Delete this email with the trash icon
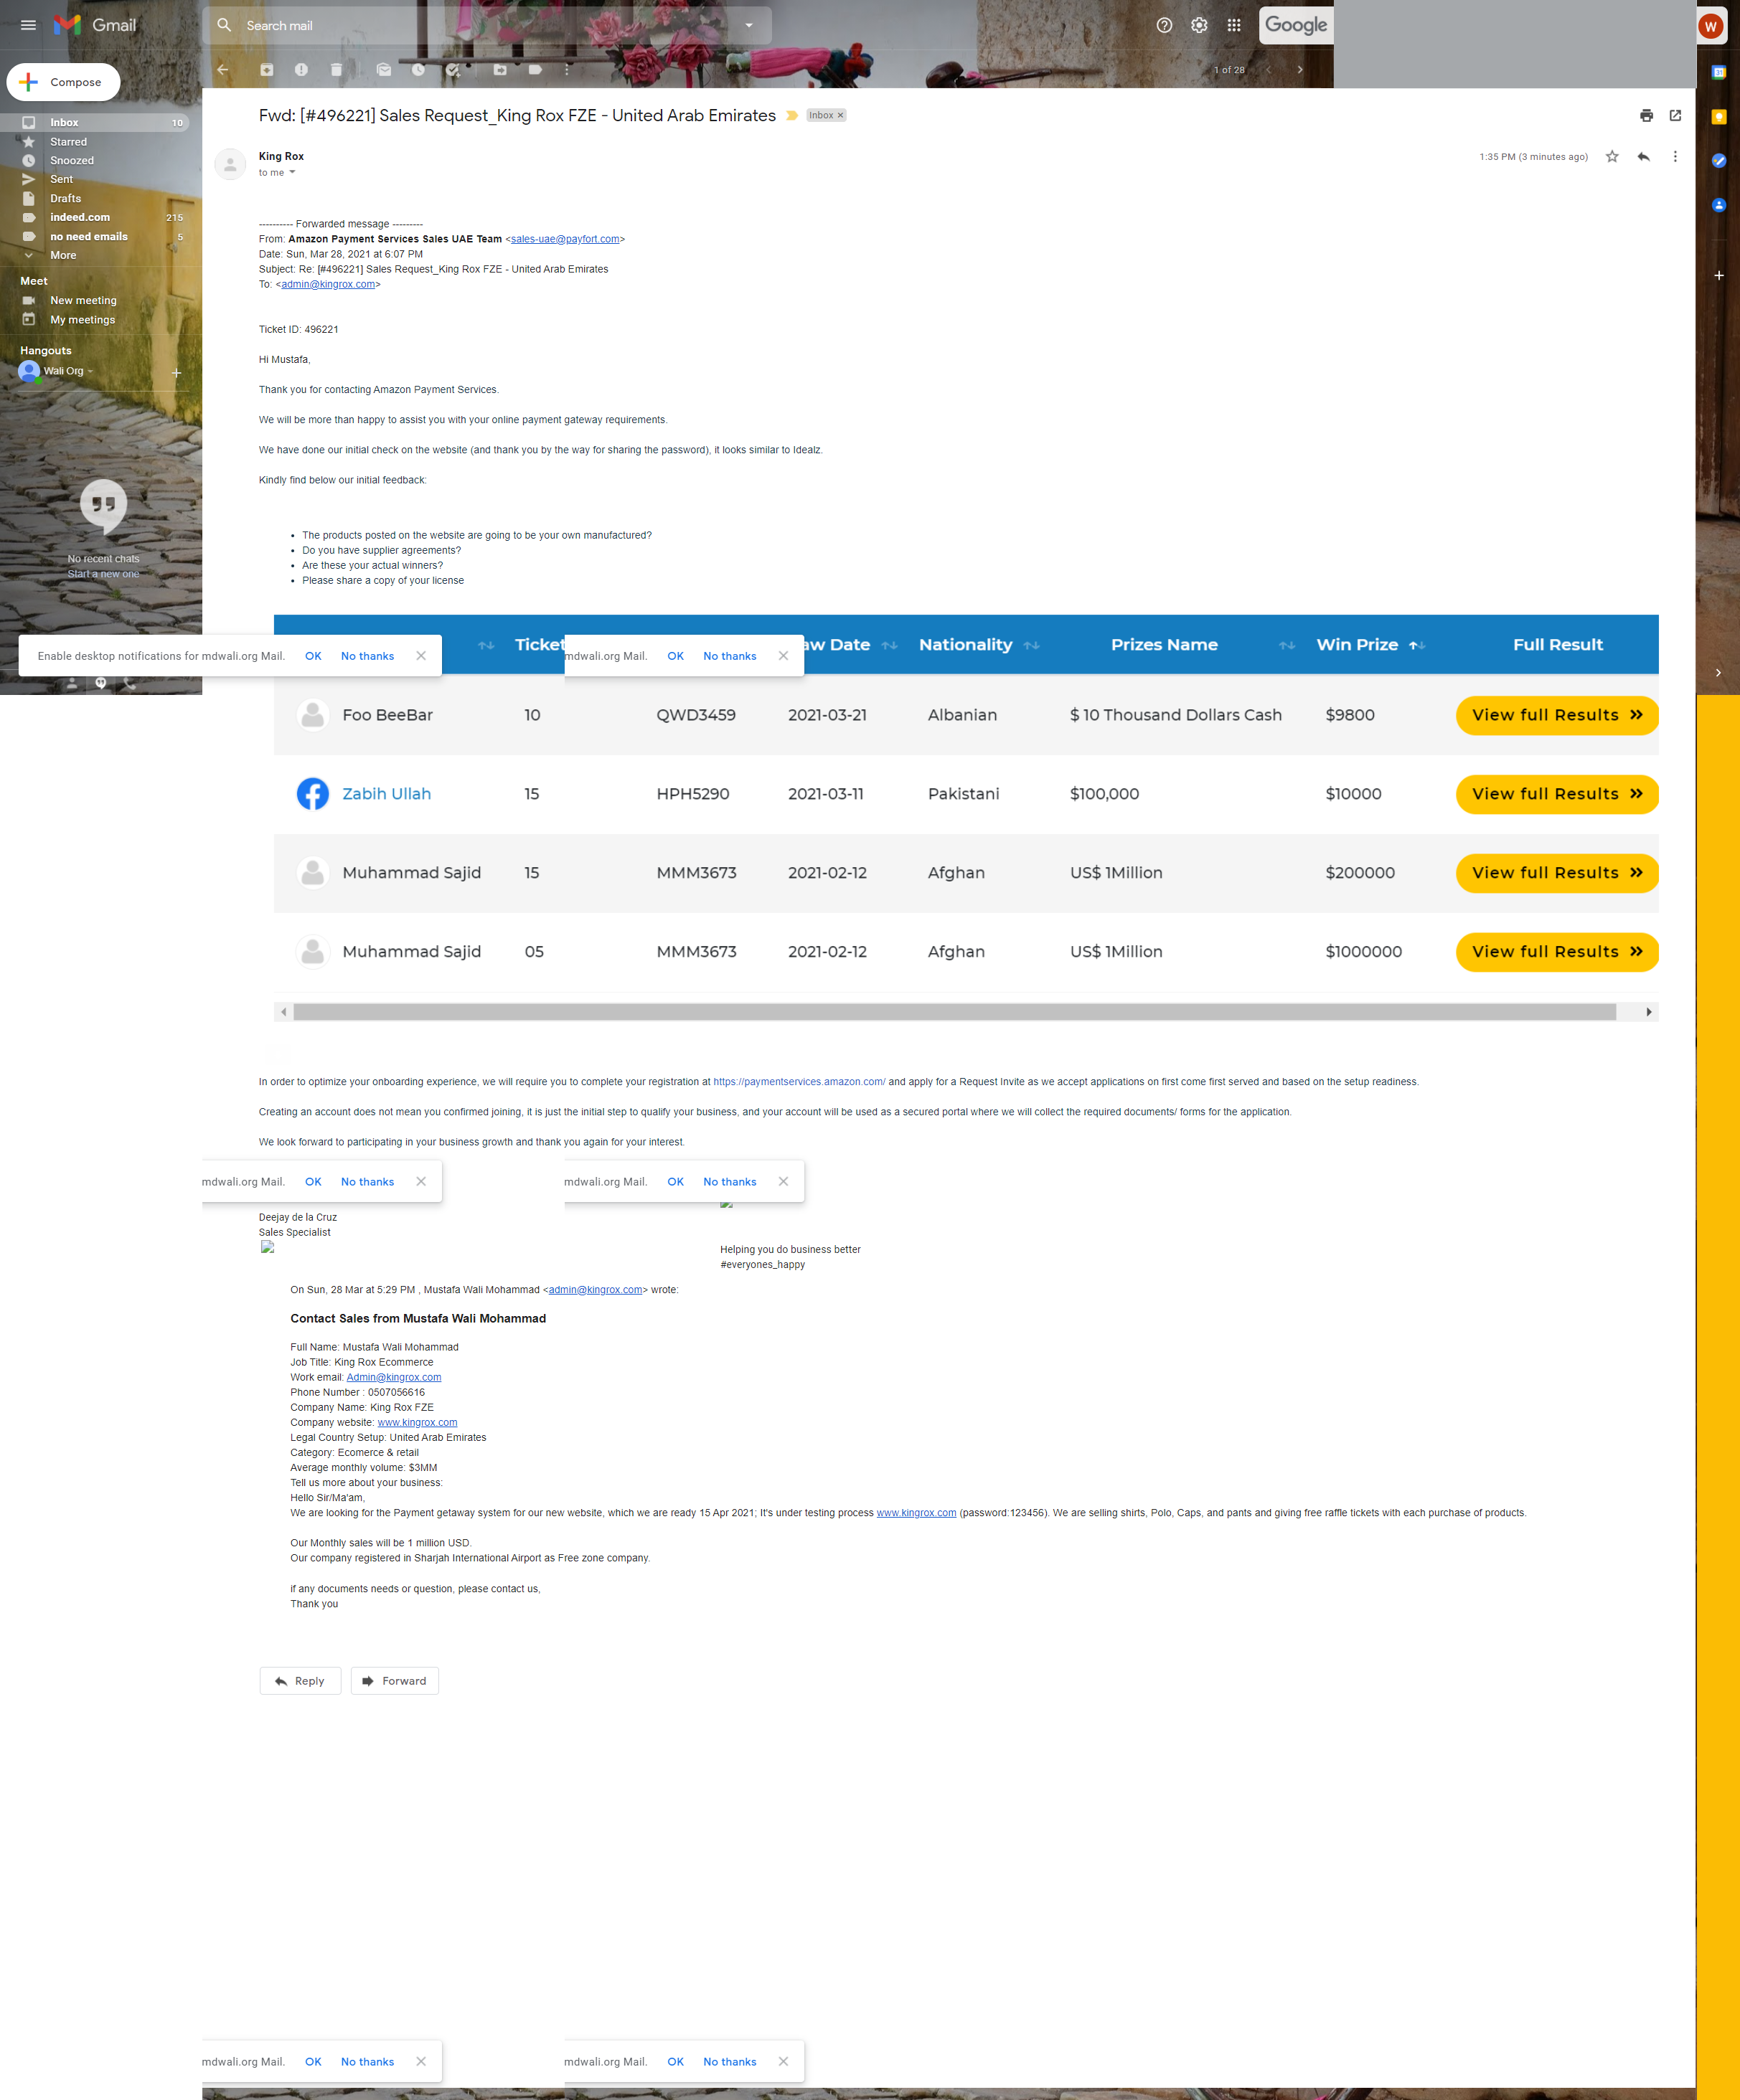The image size is (1740, 2100). [337, 70]
